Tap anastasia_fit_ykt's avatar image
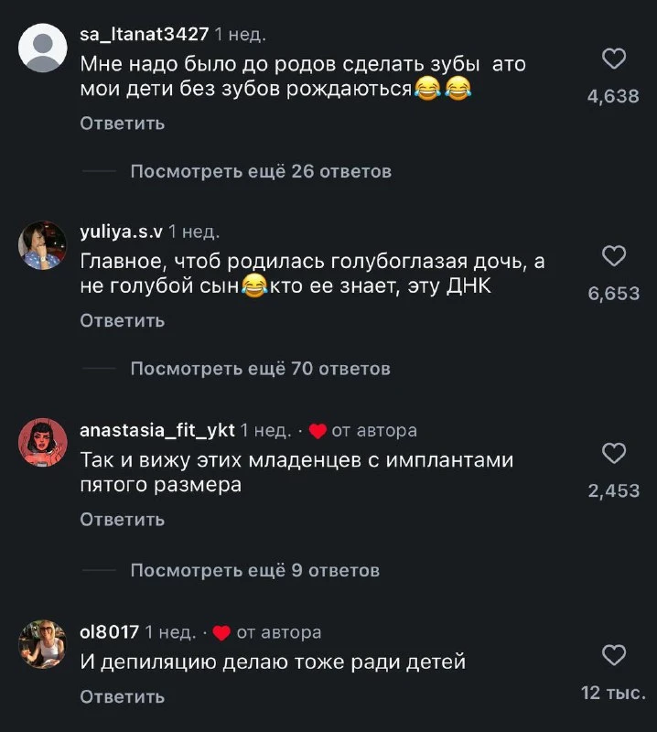The height and width of the screenshot is (732, 657). pos(42,443)
